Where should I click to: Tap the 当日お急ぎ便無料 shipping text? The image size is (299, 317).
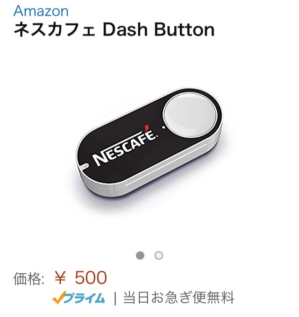tap(178, 297)
